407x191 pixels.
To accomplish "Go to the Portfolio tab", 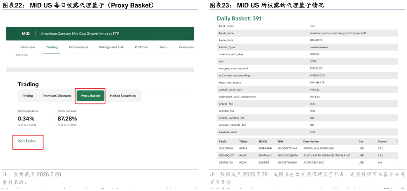I will [x=141, y=47].
